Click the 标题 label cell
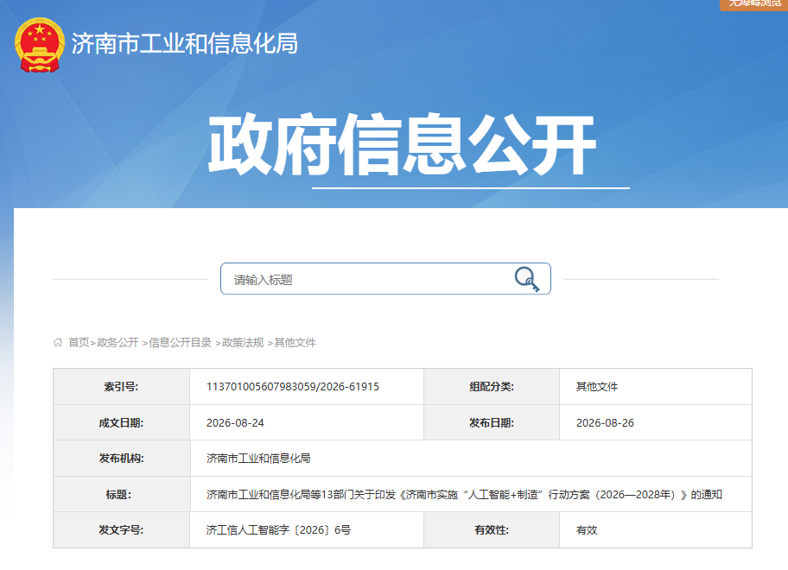The width and height of the screenshot is (788, 570). pyautogui.click(x=122, y=495)
